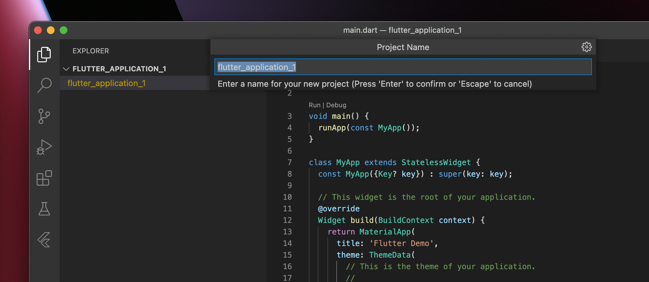This screenshot has height=282, width=649.
Task: Close the window with the red button
Action: tap(38, 30)
